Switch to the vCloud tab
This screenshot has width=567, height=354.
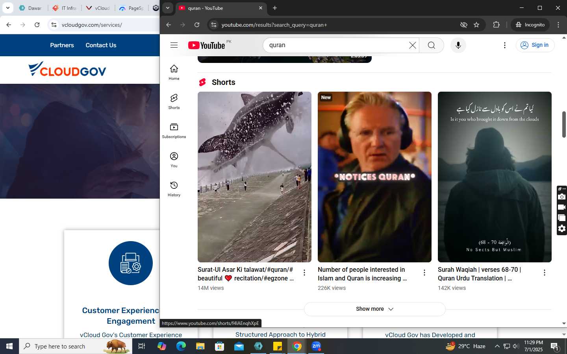pos(98,8)
